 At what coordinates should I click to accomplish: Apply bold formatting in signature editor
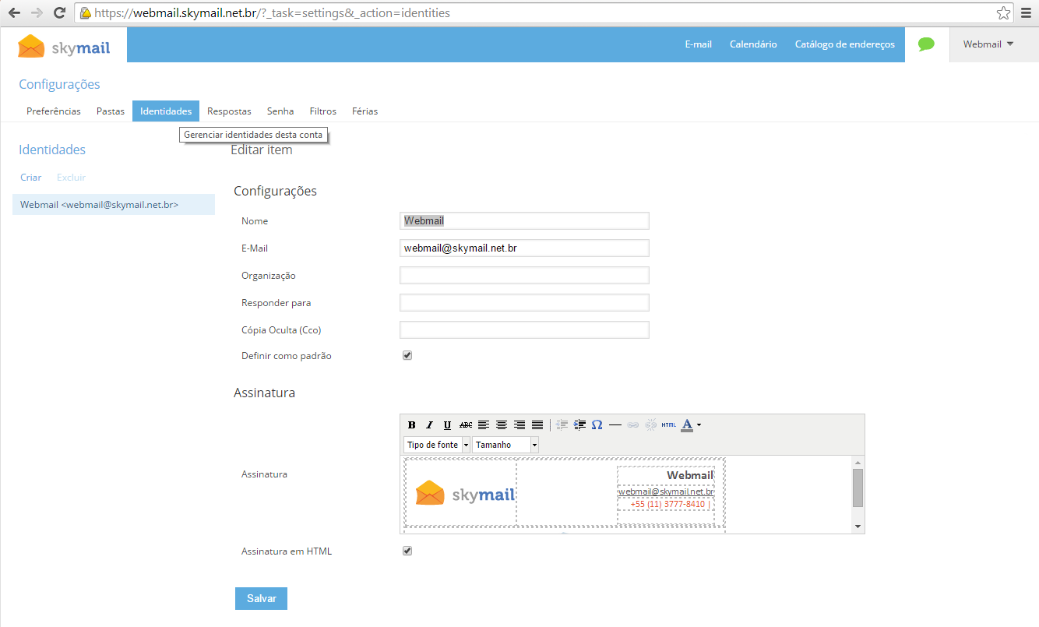coord(412,425)
